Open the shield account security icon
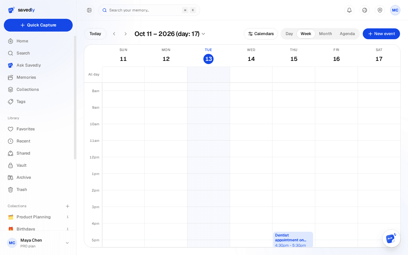 [x=380, y=10]
